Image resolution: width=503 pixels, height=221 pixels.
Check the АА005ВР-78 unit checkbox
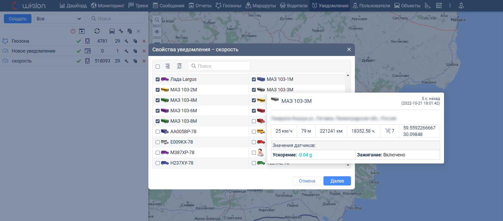tap(158, 132)
